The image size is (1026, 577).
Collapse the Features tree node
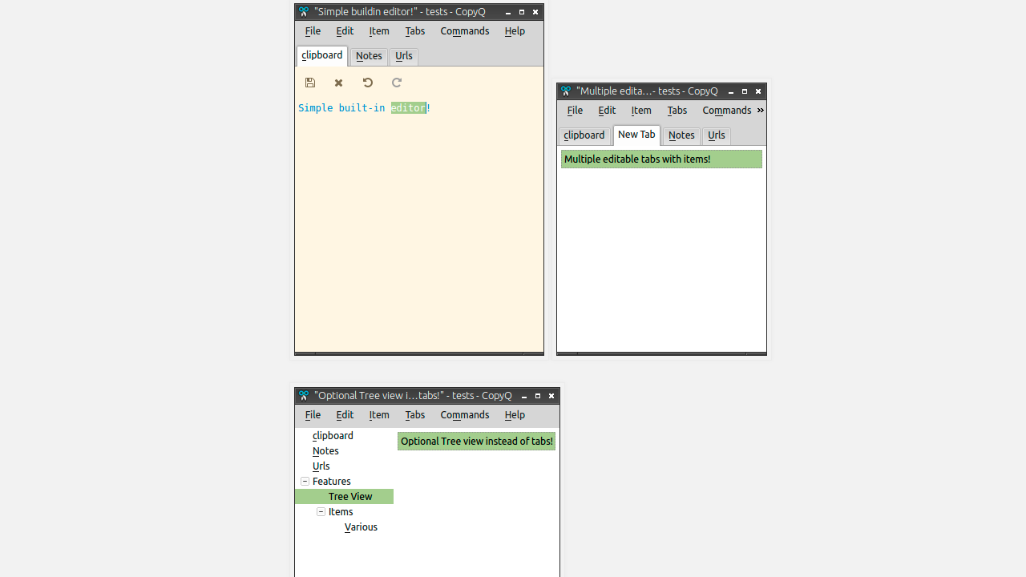tap(305, 482)
